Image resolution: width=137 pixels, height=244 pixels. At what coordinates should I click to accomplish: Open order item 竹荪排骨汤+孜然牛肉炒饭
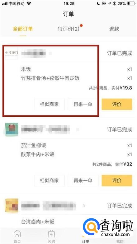click(x=50, y=78)
